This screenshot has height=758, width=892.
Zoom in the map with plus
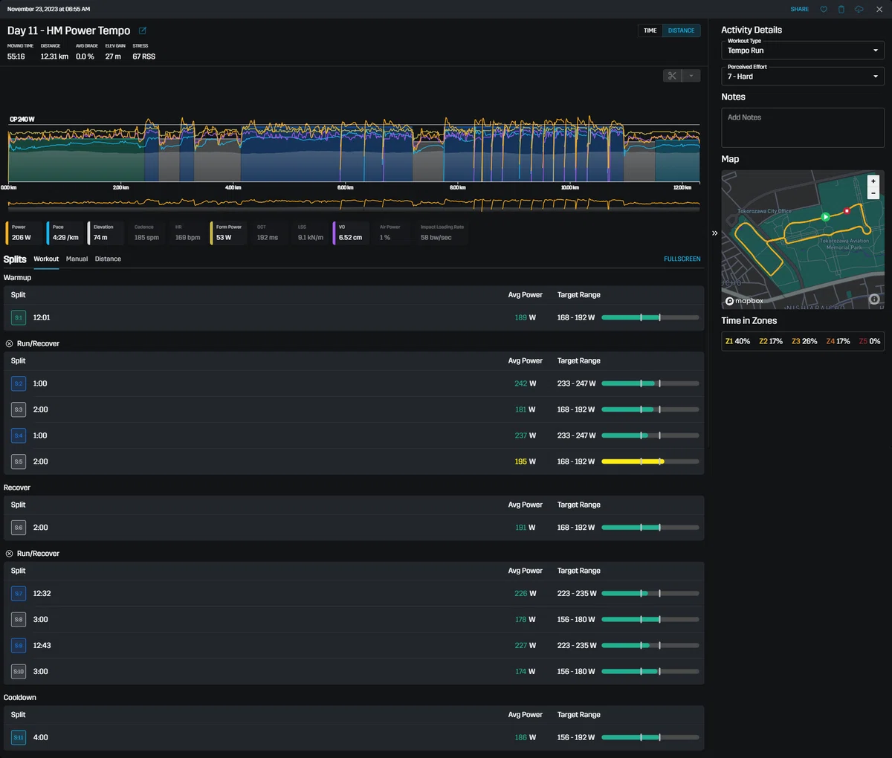click(873, 181)
